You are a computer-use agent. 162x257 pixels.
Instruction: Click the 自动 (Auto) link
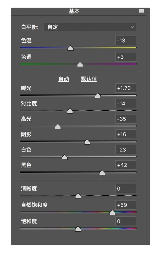[64, 79]
